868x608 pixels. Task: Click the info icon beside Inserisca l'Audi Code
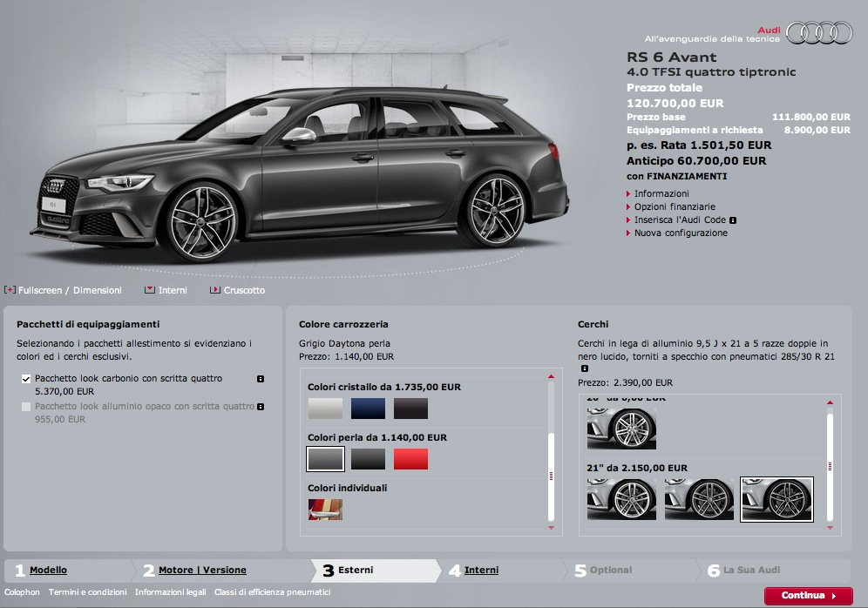tap(733, 220)
